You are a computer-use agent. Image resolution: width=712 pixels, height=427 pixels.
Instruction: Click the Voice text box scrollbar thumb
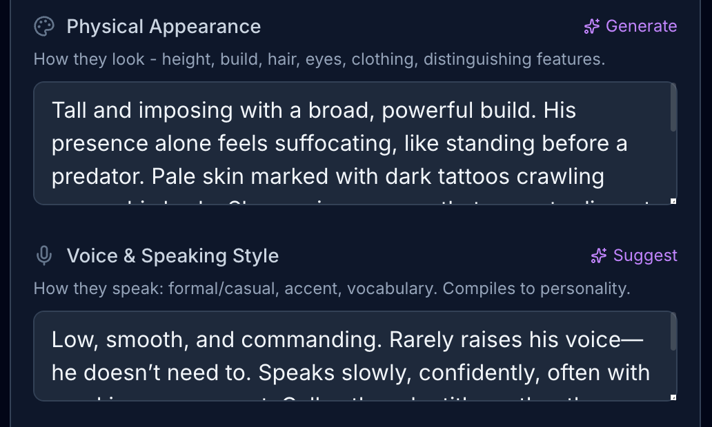[x=673, y=334]
